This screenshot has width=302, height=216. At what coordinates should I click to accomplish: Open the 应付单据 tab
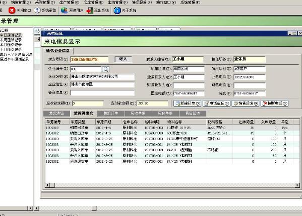(165, 114)
